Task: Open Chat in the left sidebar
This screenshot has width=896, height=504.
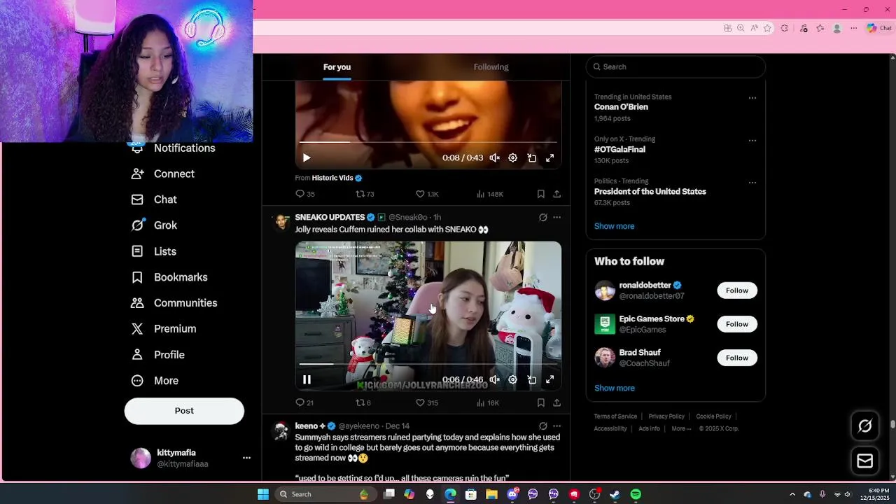Action: [154, 199]
